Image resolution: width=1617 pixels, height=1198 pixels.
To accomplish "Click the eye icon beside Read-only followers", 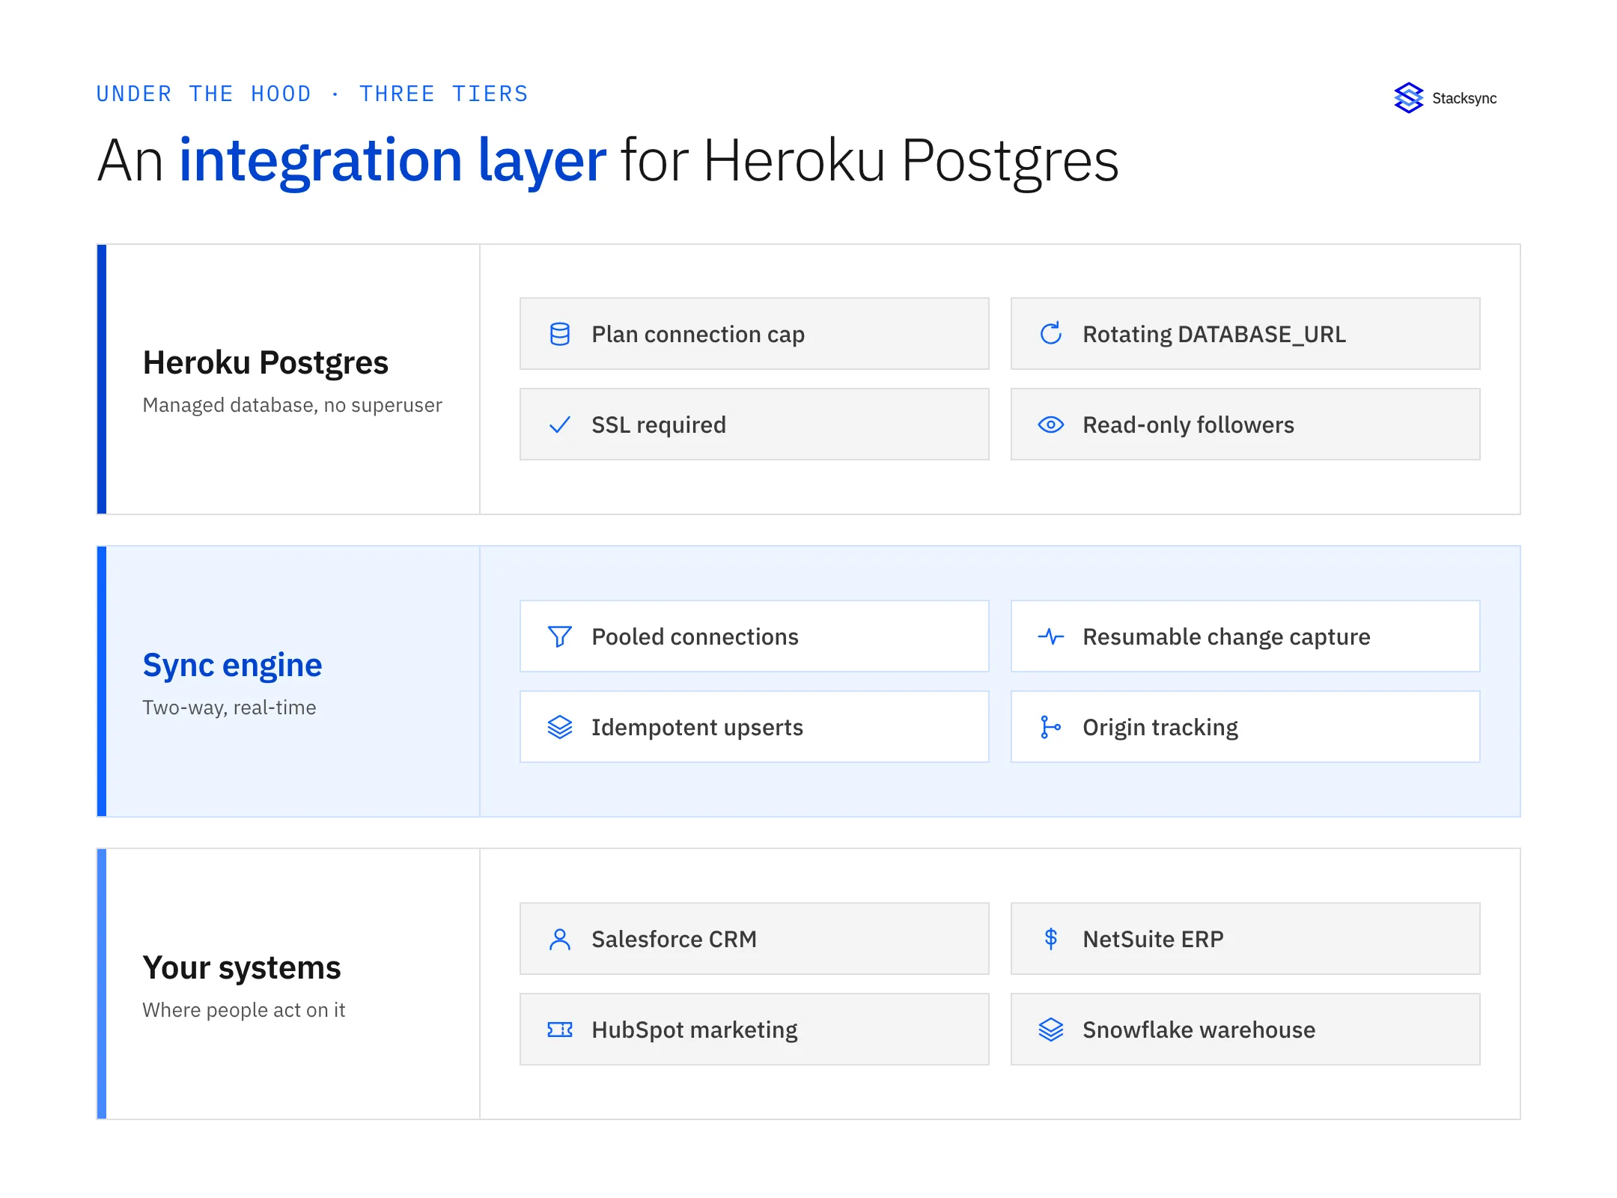I will (x=1051, y=425).
